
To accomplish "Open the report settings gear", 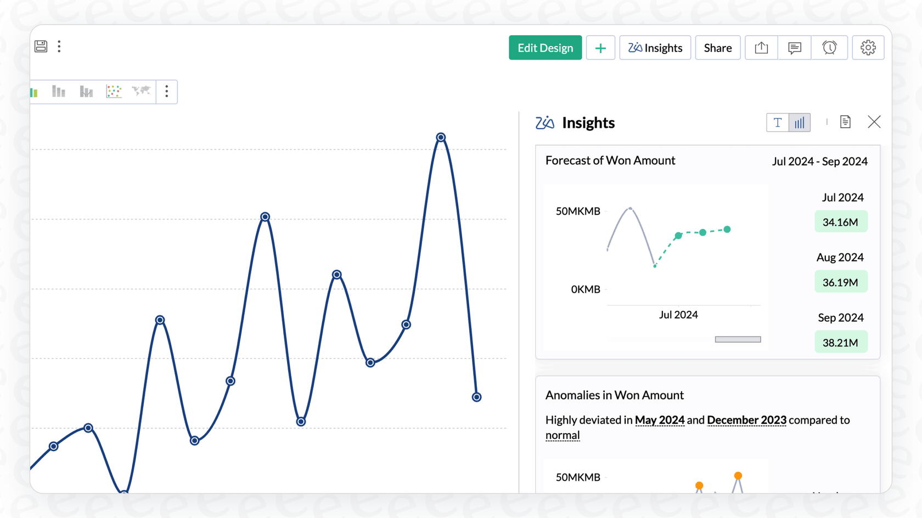I will [868, 48].
